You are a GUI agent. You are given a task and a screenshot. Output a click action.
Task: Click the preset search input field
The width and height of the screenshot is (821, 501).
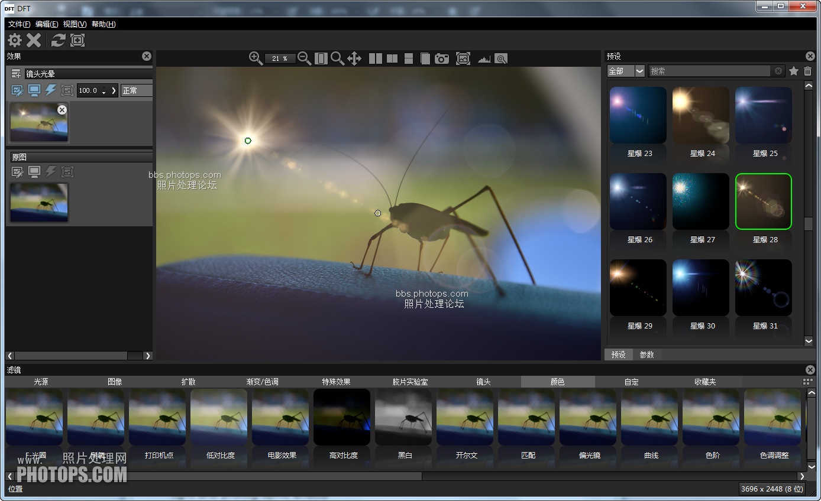tap(710, 71)
